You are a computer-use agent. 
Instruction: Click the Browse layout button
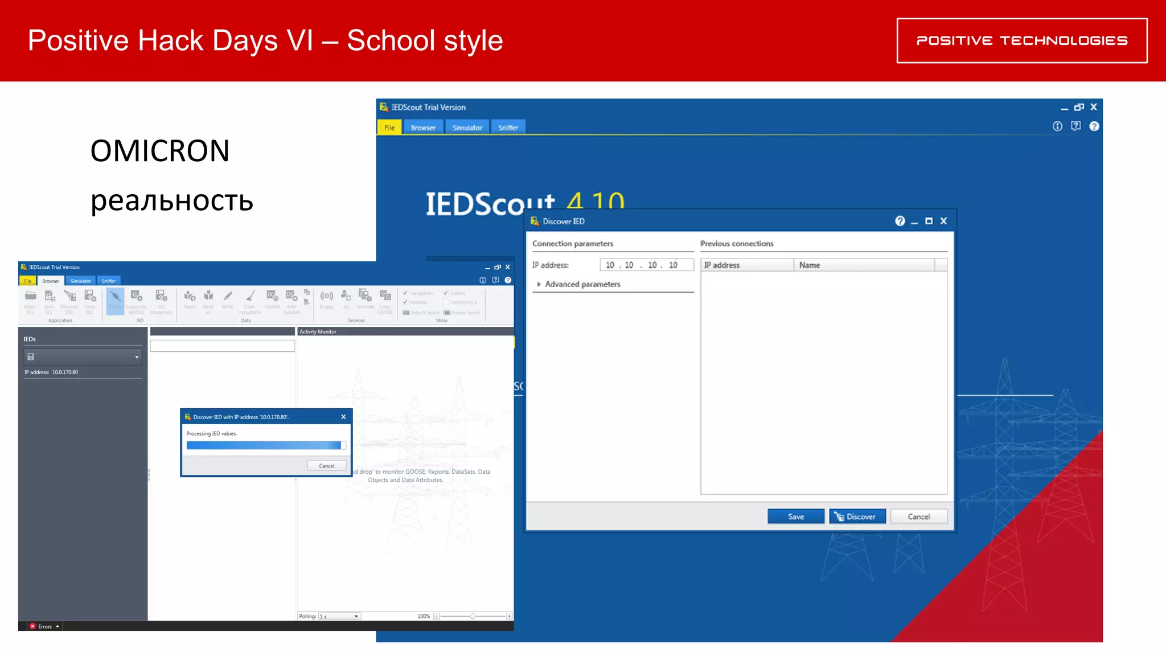coord(462,313)
